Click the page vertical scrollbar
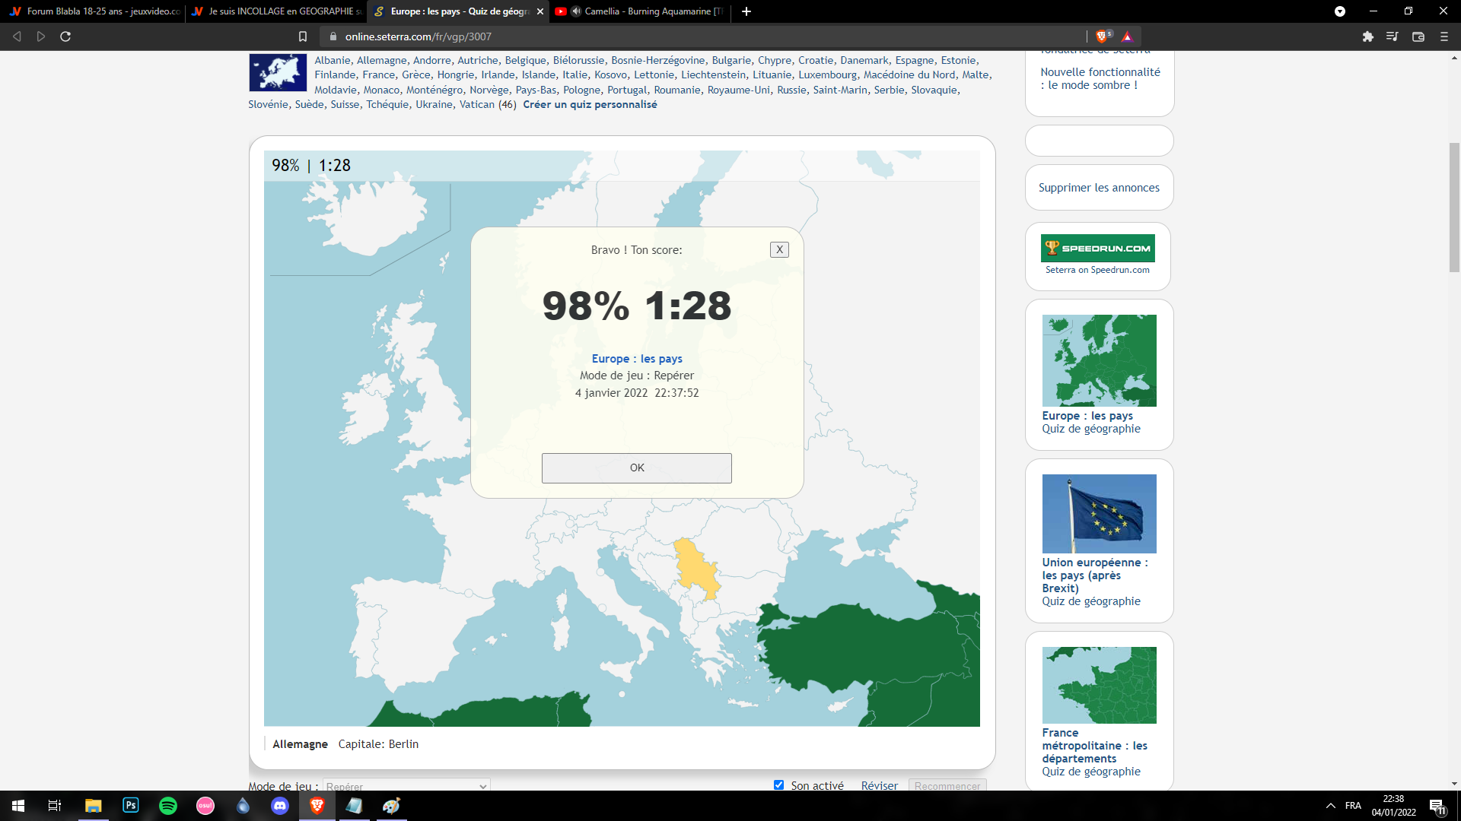 (x=1454, y=207)
